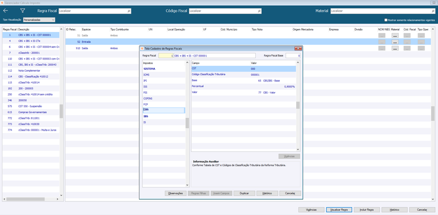Viewport: 438px width, 215px height.
Task: Click the Cancelar button in dialog
Action: click(290, 193)
